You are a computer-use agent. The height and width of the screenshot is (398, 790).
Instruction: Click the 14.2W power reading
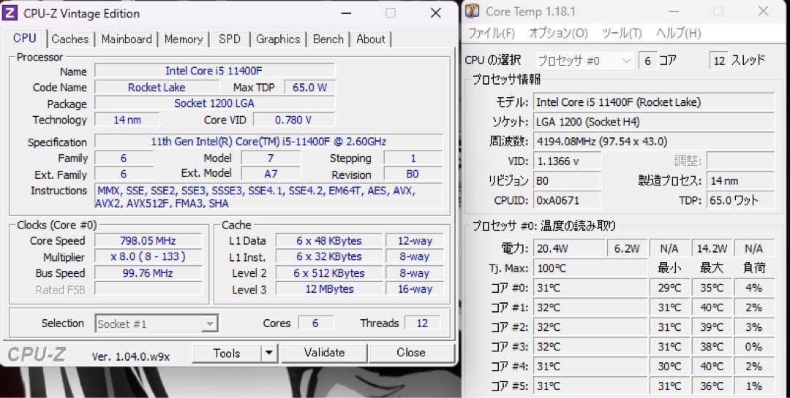point(712,248)
